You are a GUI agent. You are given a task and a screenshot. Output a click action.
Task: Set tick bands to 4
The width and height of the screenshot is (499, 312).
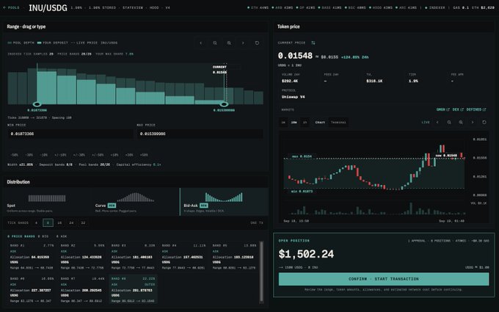pyautogui.click(x=36, y=223)
